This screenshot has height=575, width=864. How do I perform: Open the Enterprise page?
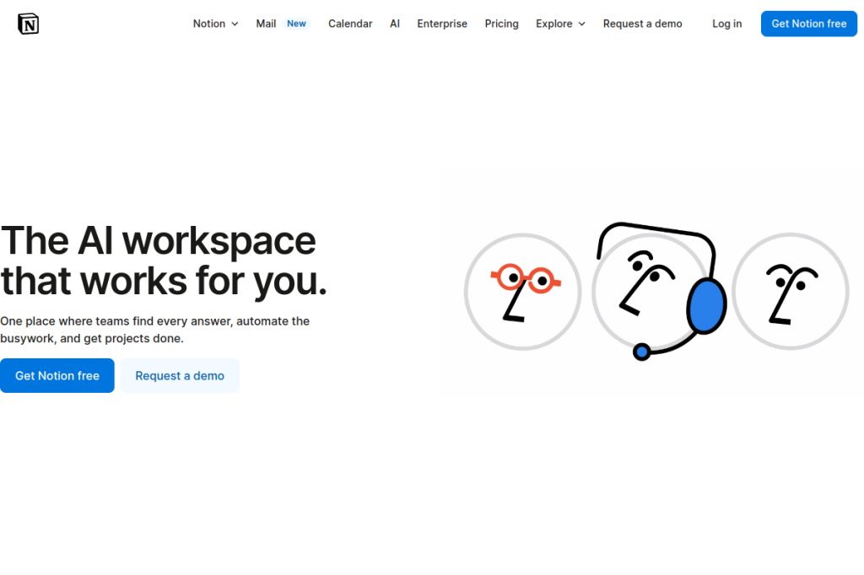point(442,24)
